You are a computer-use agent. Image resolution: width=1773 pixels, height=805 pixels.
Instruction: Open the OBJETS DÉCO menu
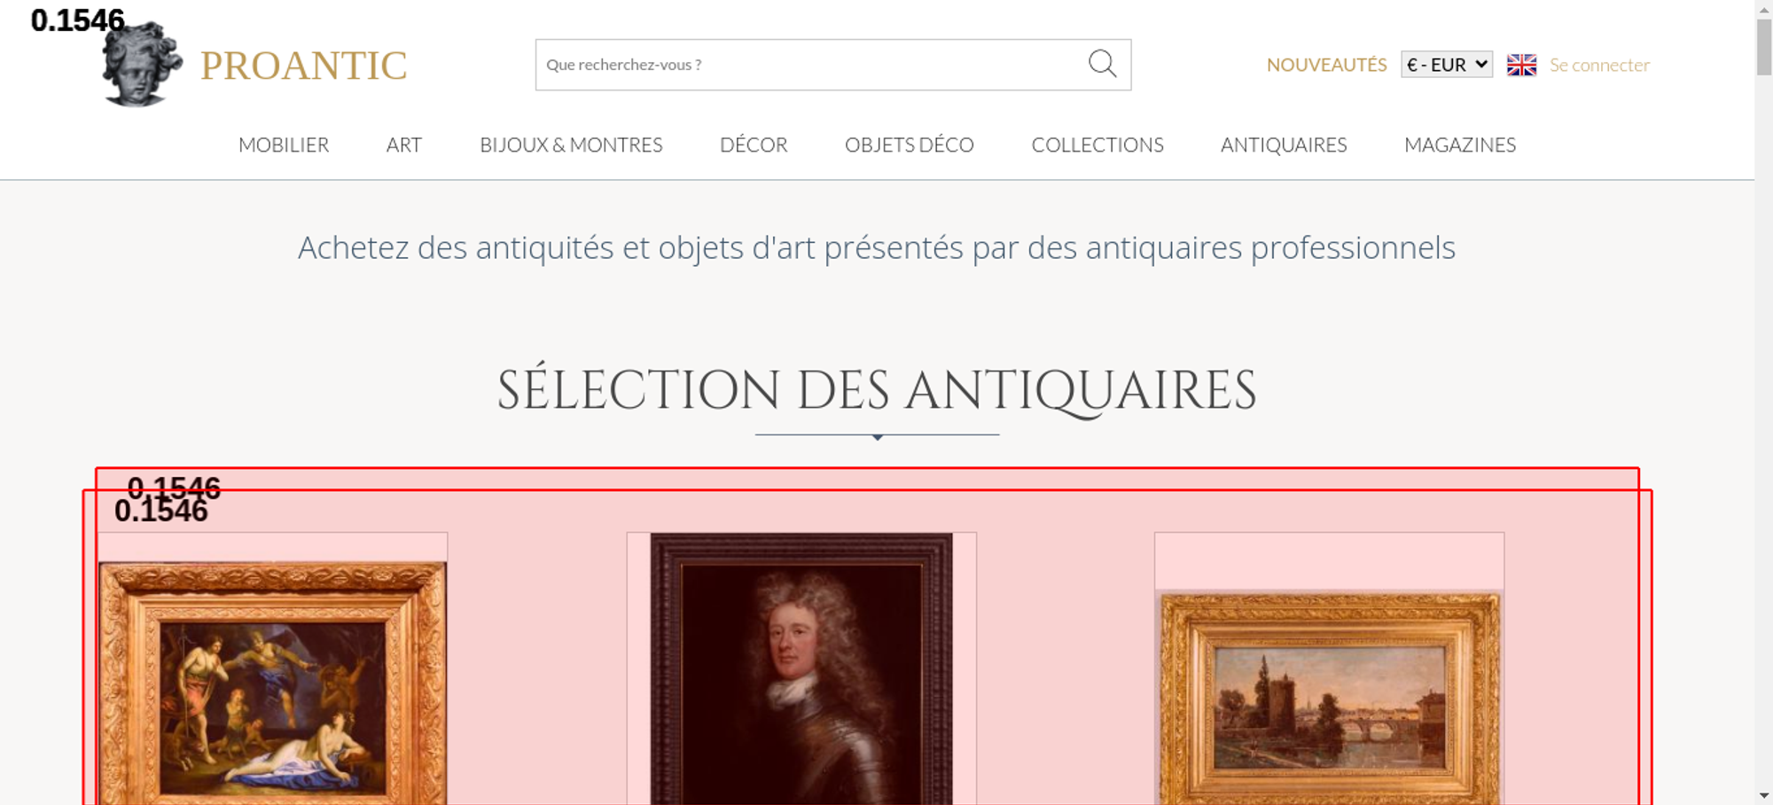[x=910, y=145]
